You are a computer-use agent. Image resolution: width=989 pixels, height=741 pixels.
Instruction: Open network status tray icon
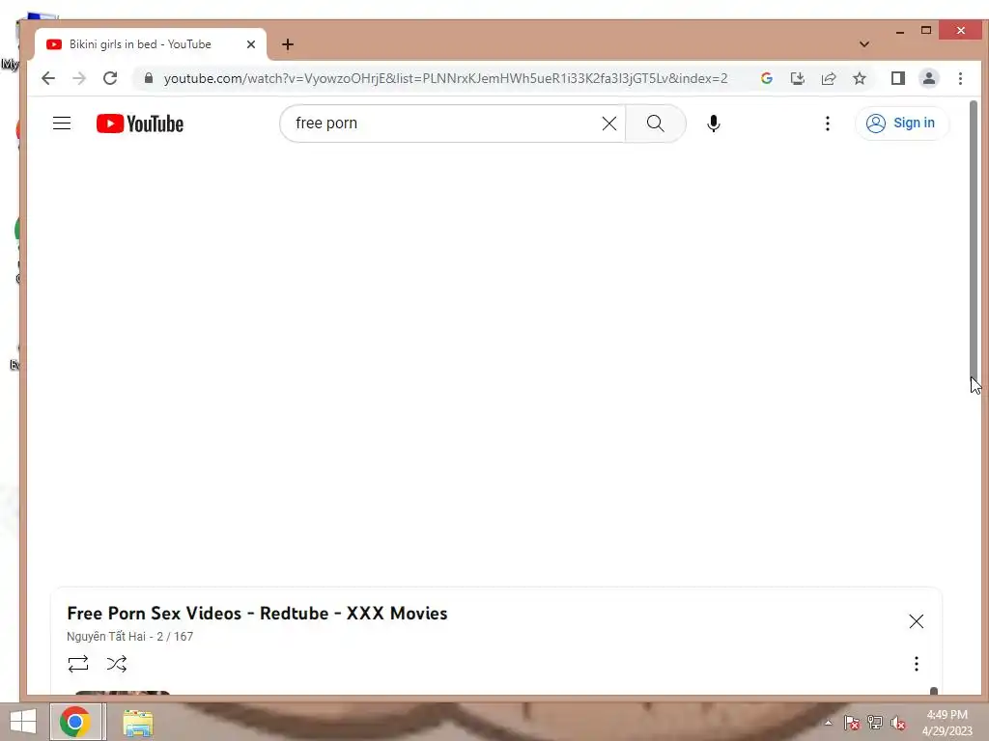[875, 723]
